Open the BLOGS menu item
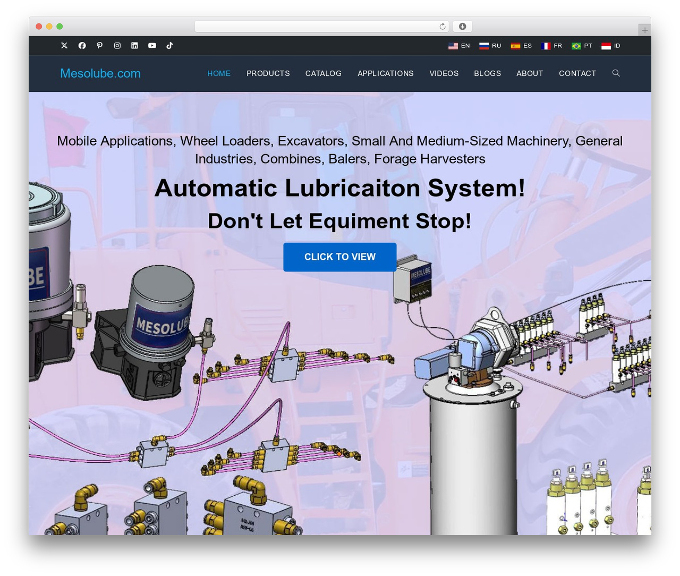The image size is (680, 576). (488, 73)
